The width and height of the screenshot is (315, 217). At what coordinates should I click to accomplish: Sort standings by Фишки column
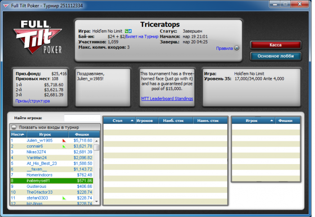point(84,135)
